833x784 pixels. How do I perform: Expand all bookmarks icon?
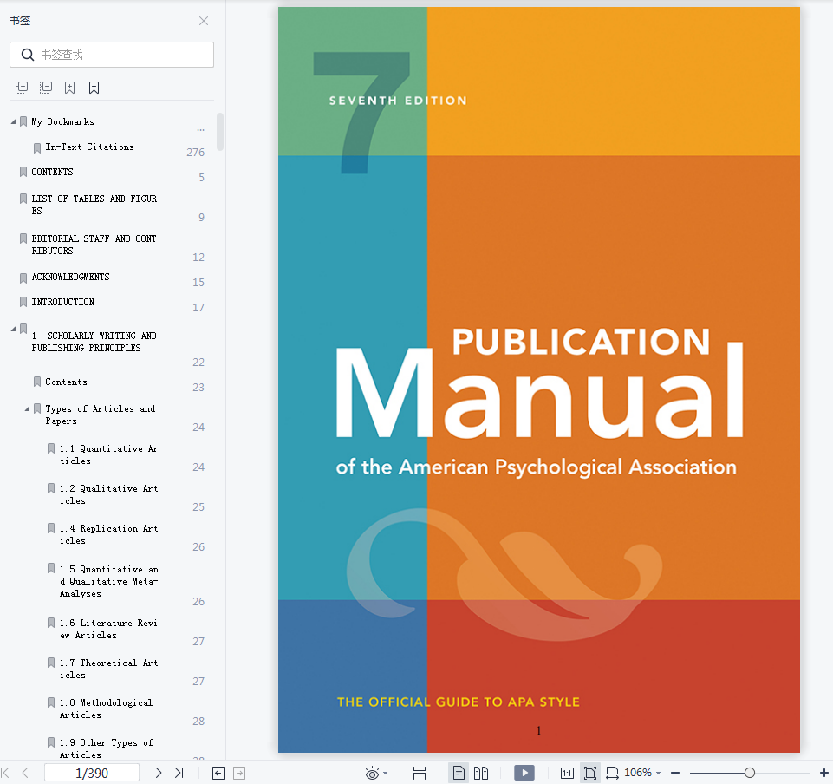[x=22, y=88]
